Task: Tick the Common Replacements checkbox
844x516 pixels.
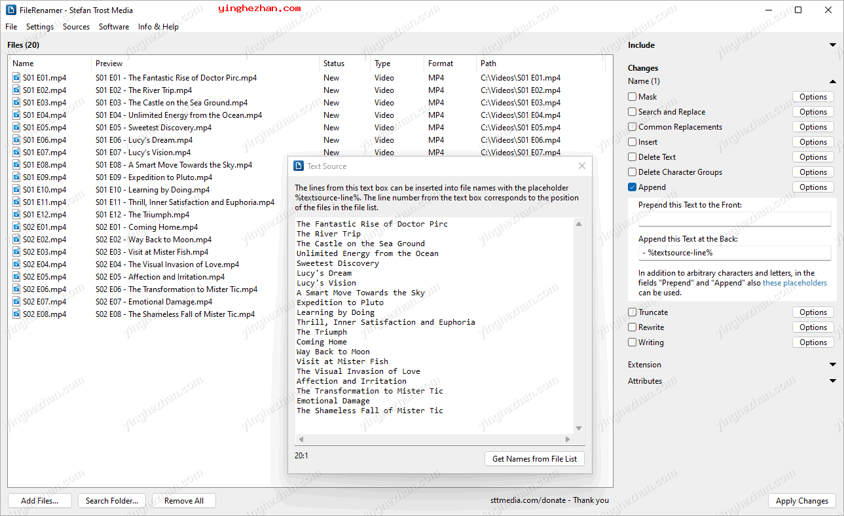Action: [x=633, y=127]
